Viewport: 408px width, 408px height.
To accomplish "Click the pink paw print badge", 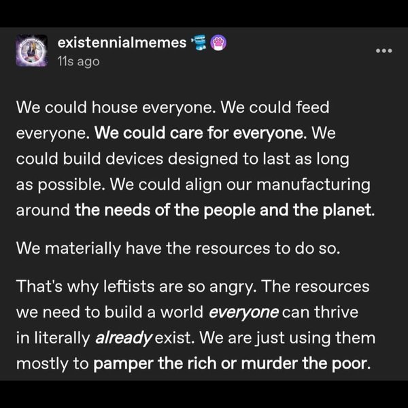I will pyautogui.click(x=218, y=42).
